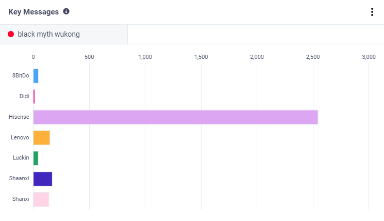Open the three-dot options menu
This screenshot has width=384, height=221.
pyautogui.click(x=372, y=12)
